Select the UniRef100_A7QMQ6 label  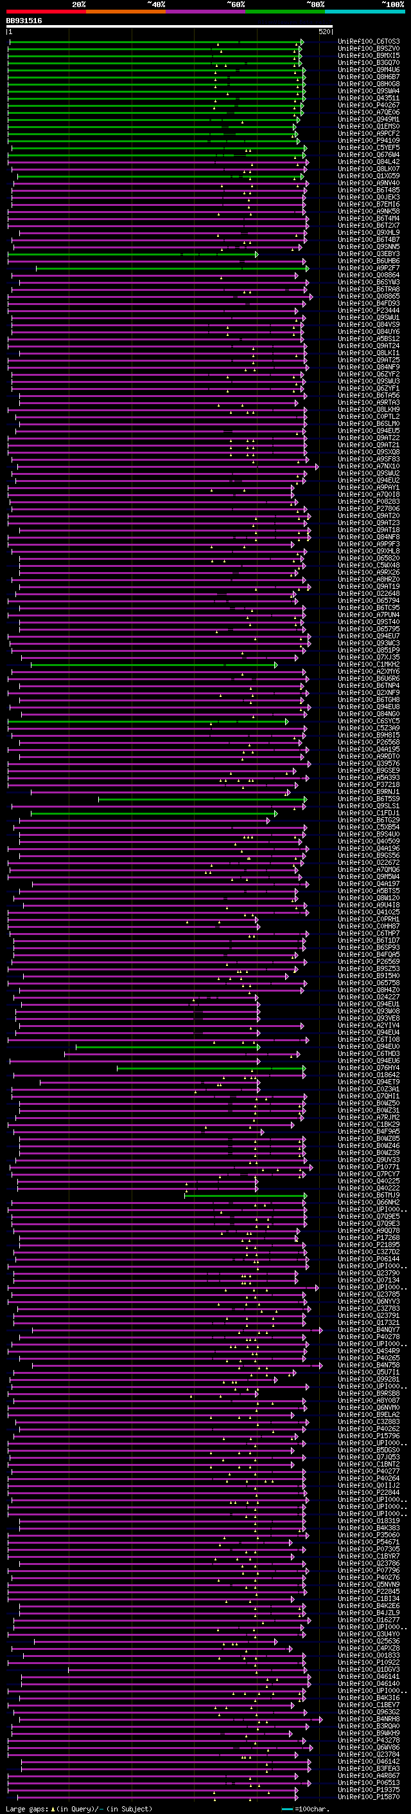pyautogui.click(x=369, y=870)
